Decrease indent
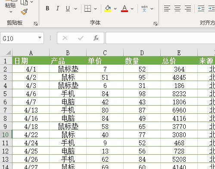 point(201,9)
